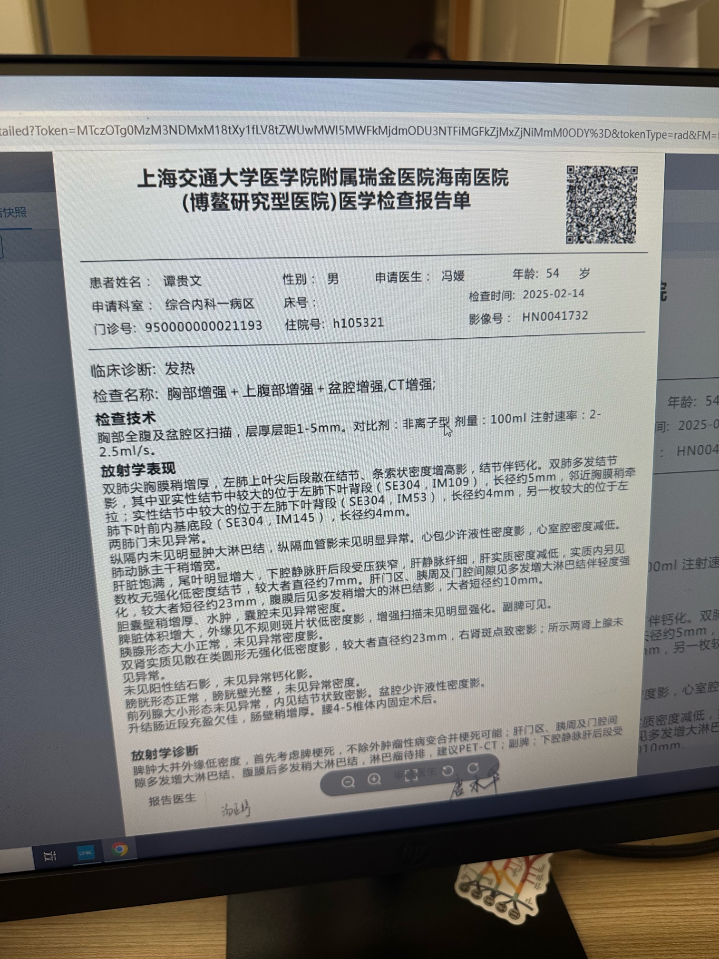Click the patient name 谭贵文
This screenshot has height=959, width=719.
click(183, 280)
